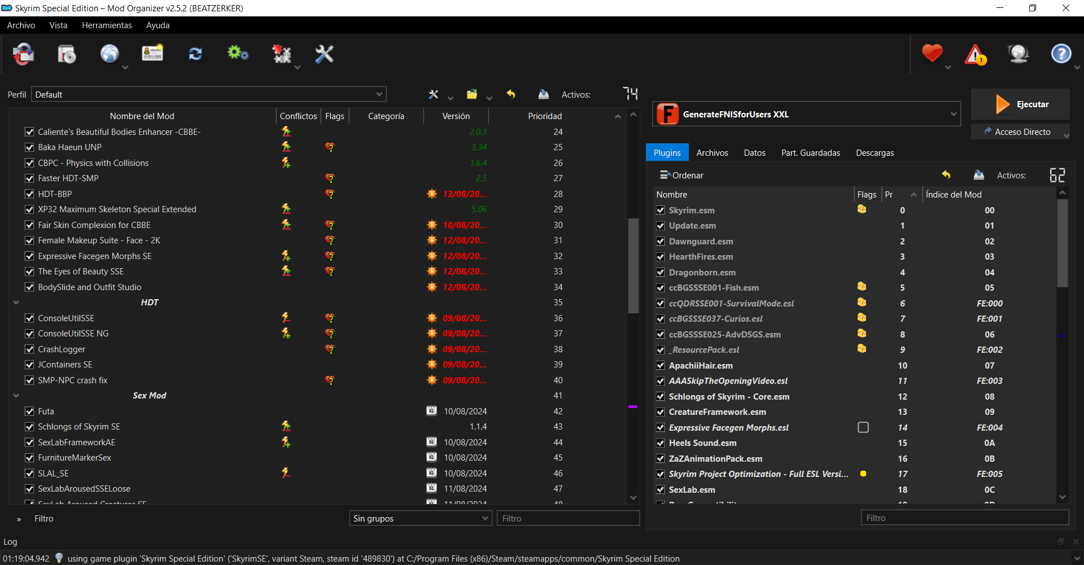Click the Refresh arrows icon
Viewport: 1084px width, 565px height.
coord(195,54)
